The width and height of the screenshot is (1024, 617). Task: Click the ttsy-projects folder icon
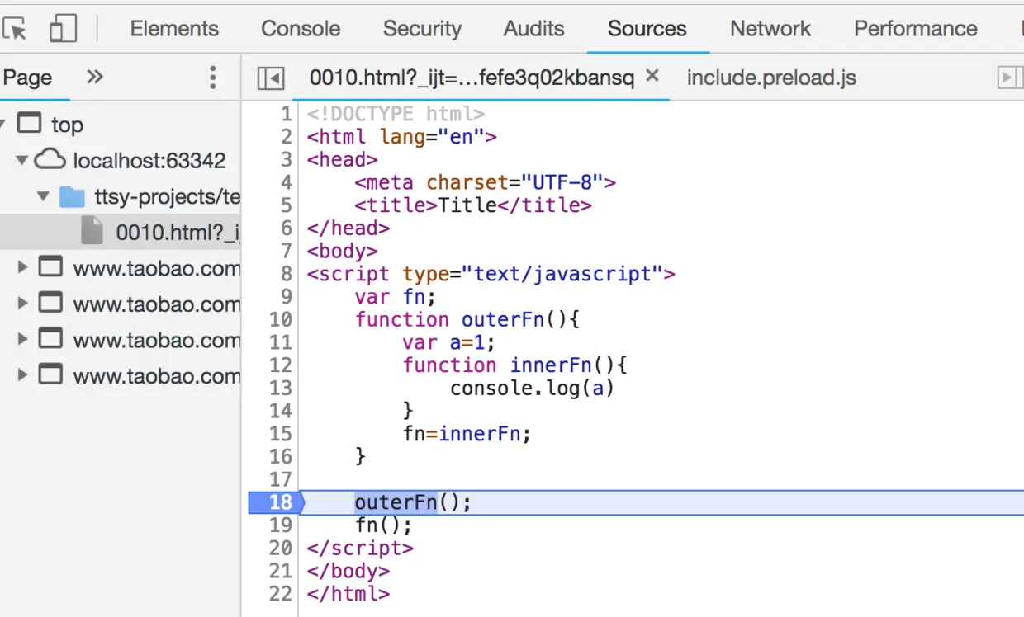point(73,196)
